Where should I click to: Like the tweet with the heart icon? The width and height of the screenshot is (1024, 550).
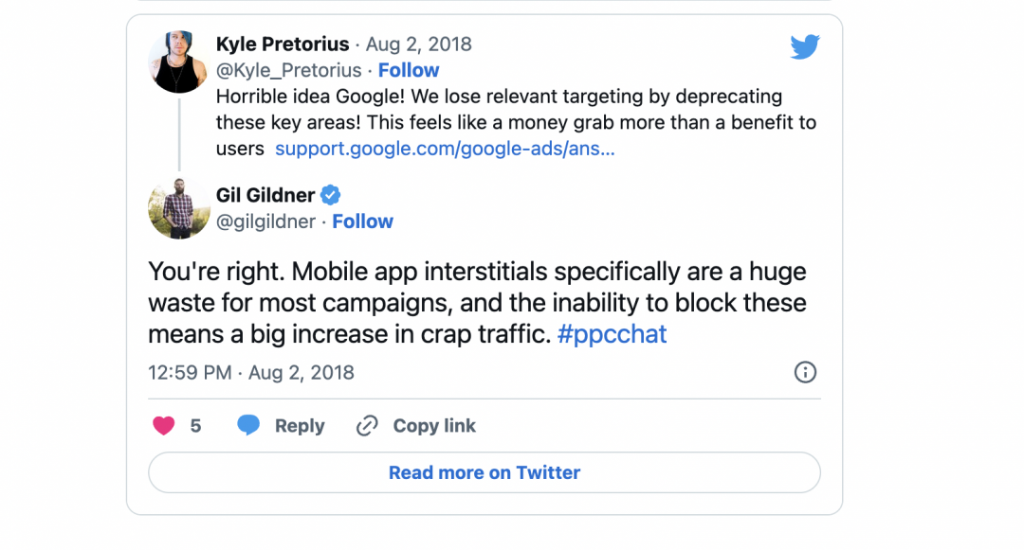[164, 426]
